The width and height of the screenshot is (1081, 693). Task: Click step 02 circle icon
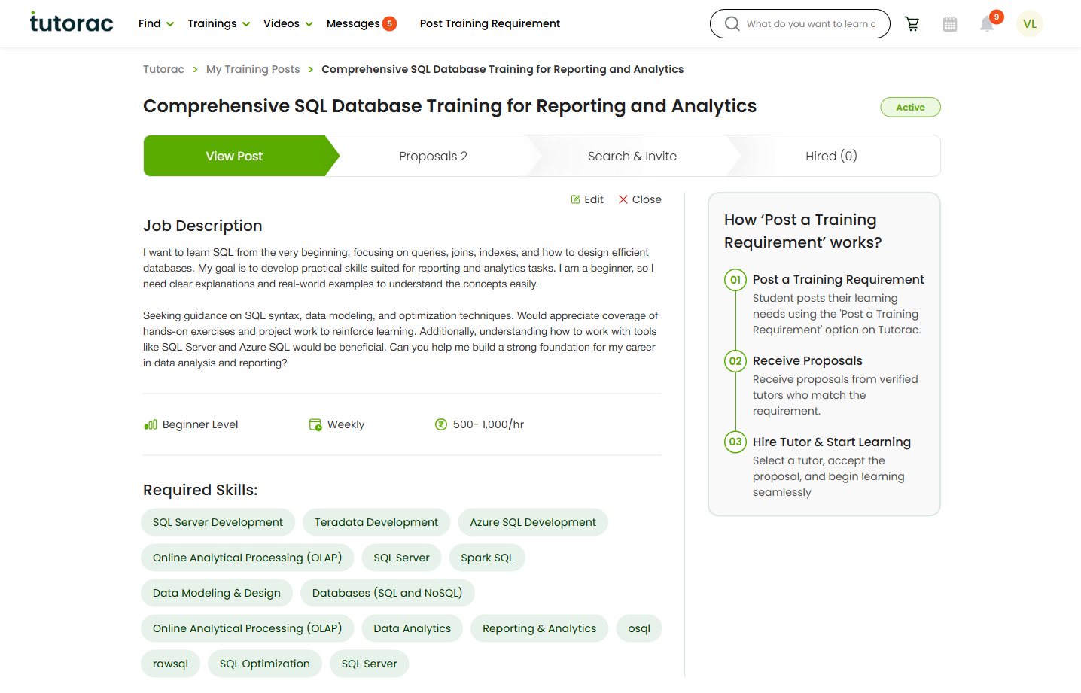tap(735, 361)
